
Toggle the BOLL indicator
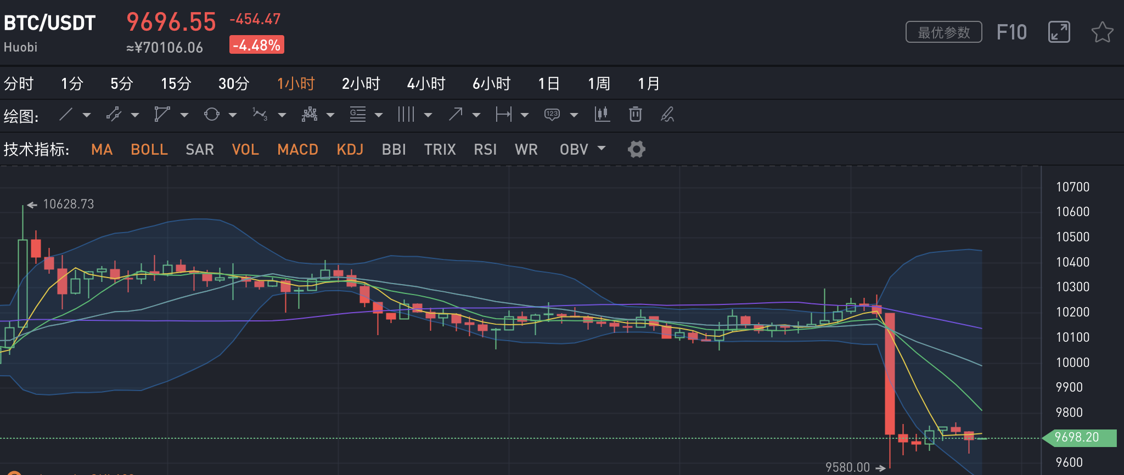point(149,149)
